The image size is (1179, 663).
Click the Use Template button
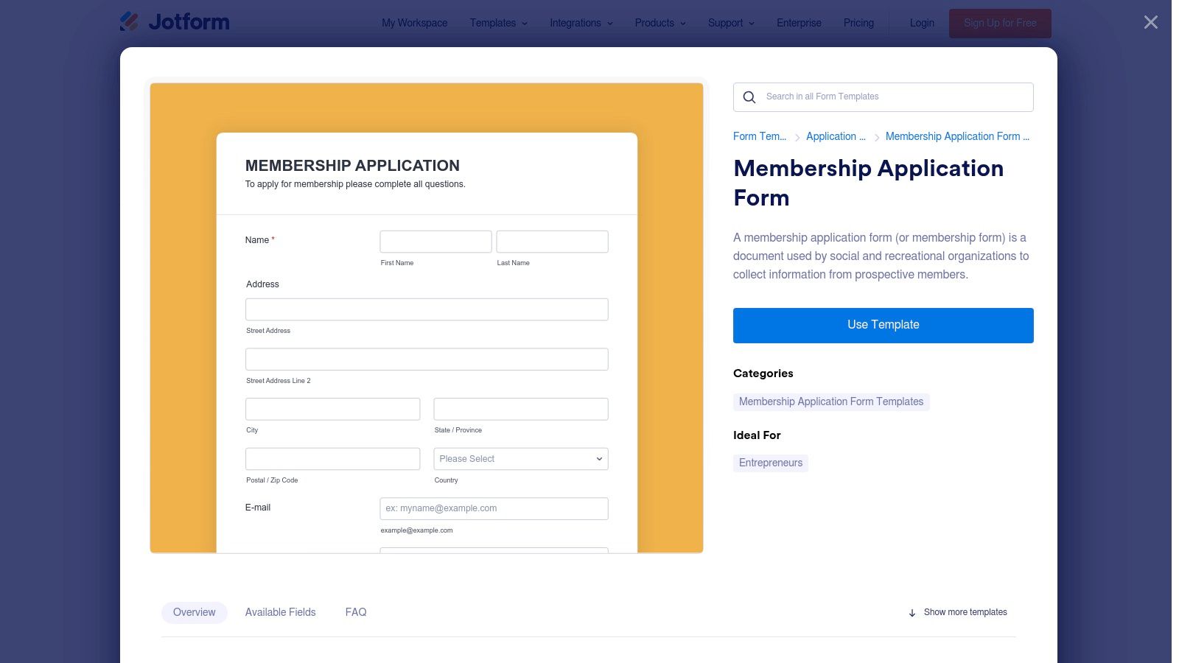[x=883, y=325]
